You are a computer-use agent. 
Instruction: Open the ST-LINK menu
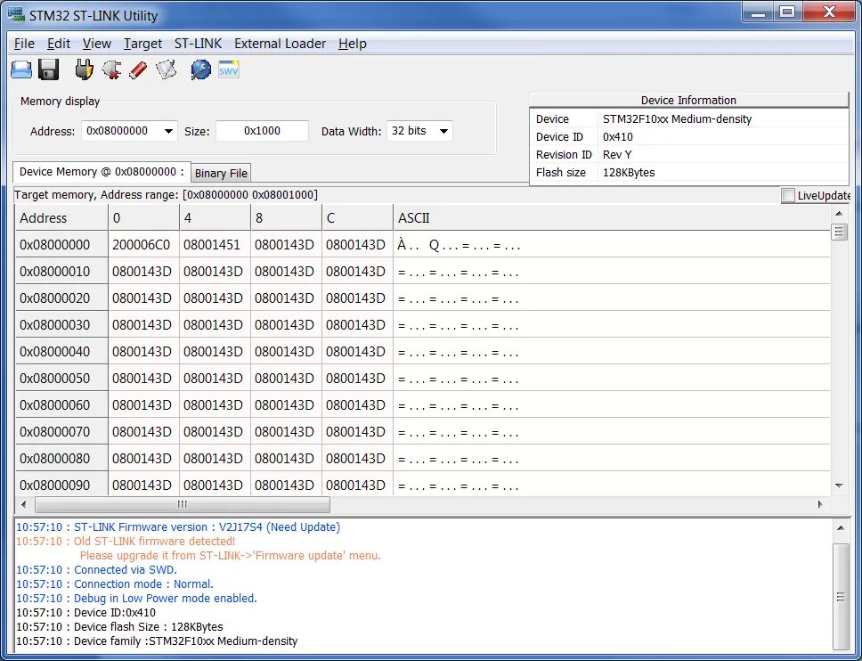click(198, 44)
